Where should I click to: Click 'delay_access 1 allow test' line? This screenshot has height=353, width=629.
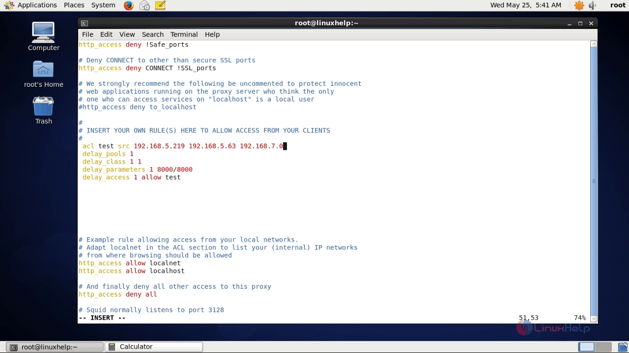coord(131,177)
